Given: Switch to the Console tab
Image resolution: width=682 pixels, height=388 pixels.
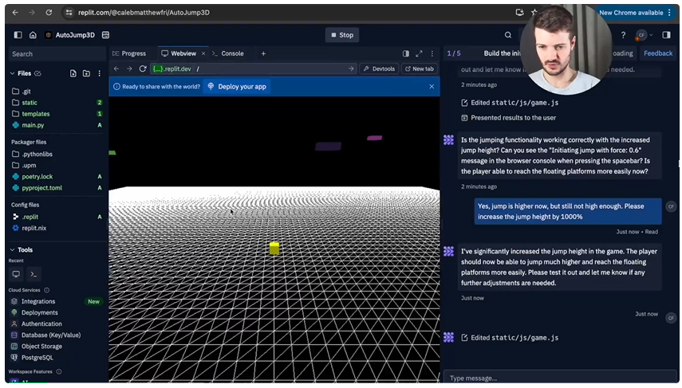Looking at the screenshot, I should tap(228, 53).
